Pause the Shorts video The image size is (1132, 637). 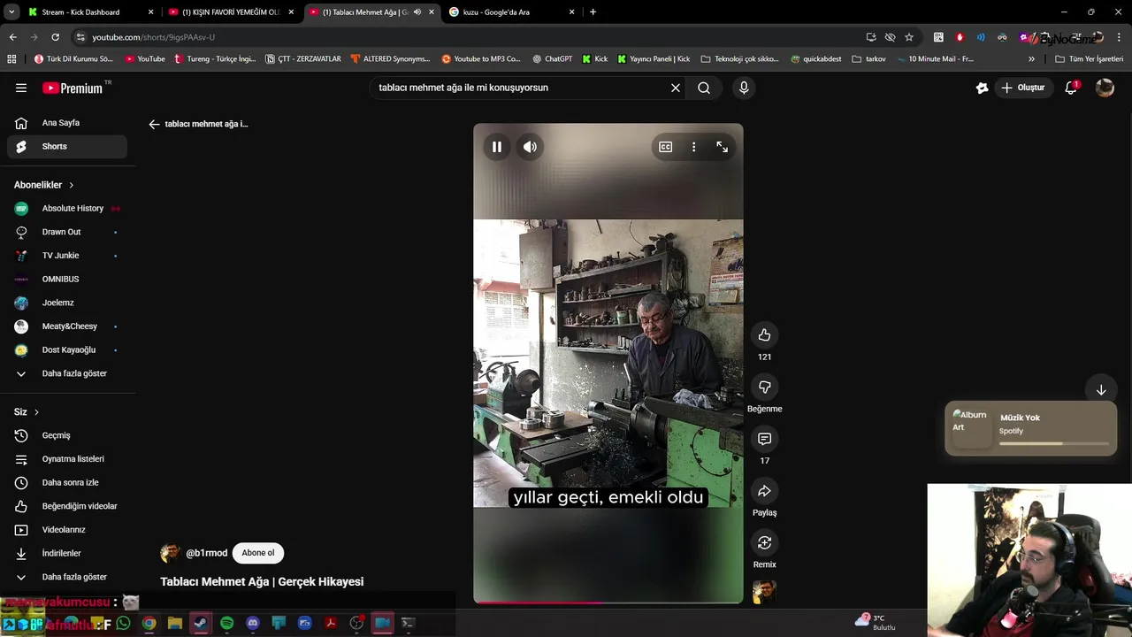tap(497, 147)
